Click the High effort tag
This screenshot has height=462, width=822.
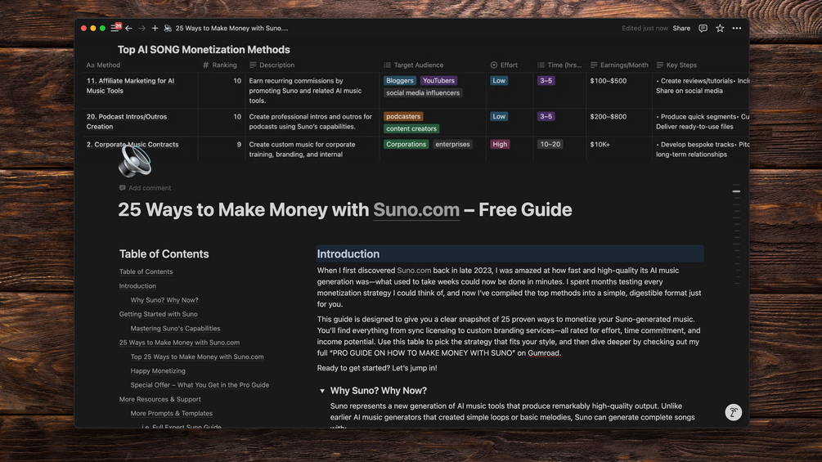click(500, 144)
